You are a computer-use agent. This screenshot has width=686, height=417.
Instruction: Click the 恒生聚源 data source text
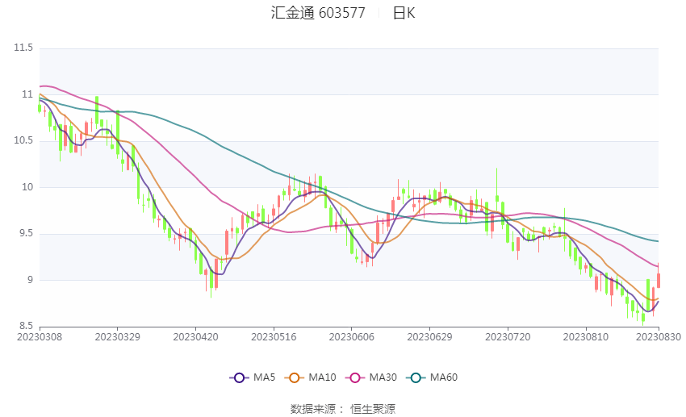372,409
